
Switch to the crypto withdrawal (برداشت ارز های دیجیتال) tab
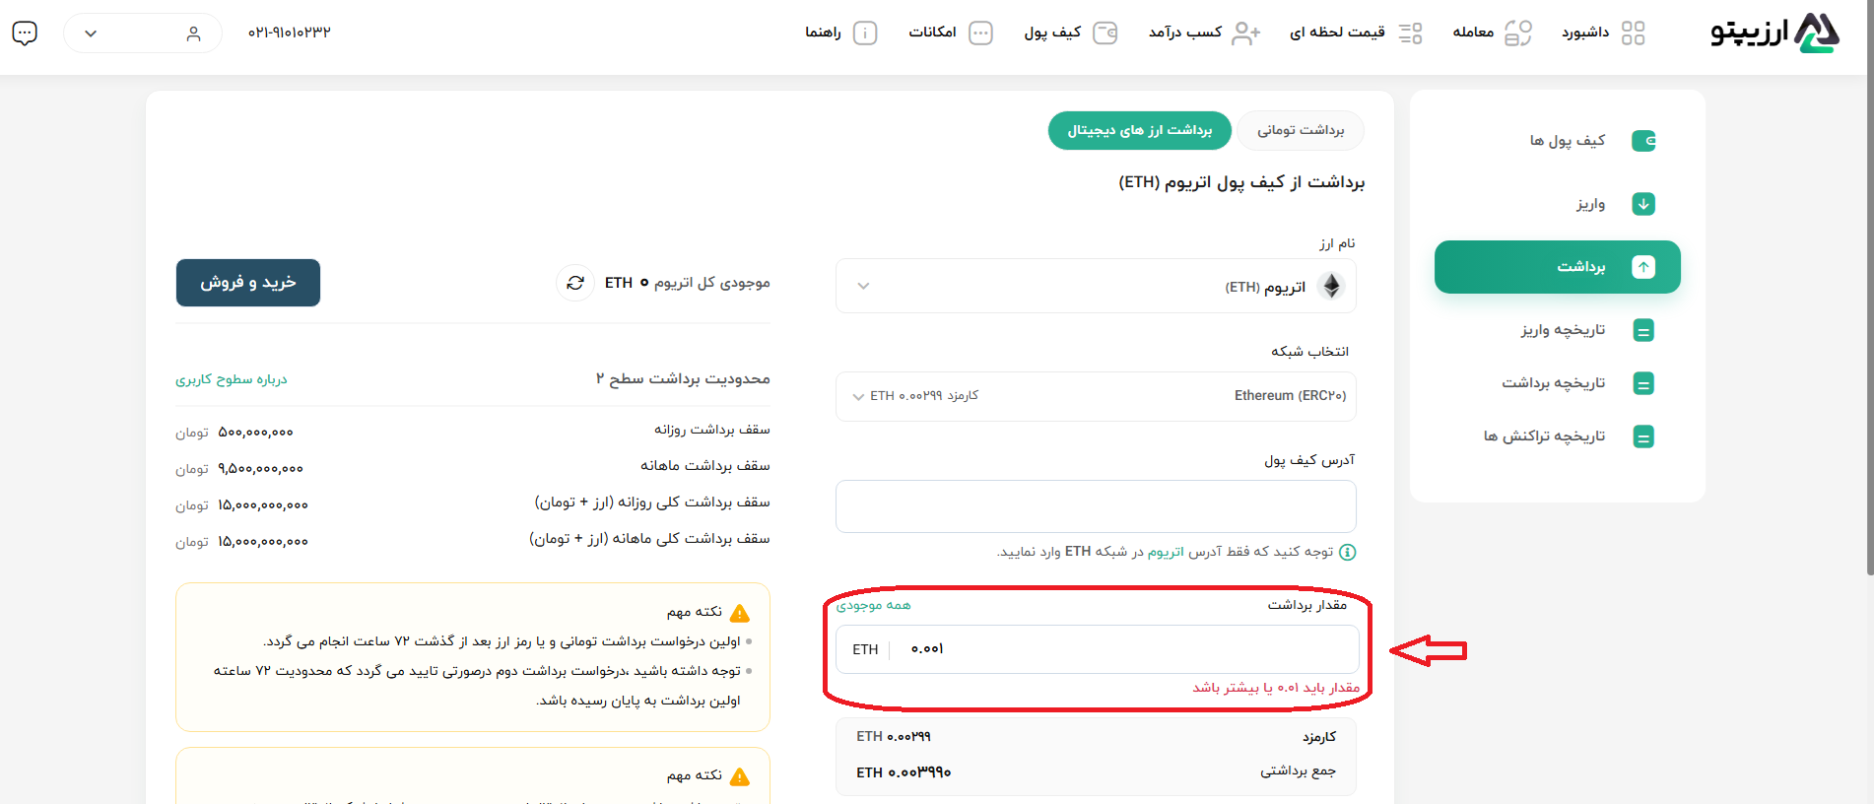coord(1140,130)
